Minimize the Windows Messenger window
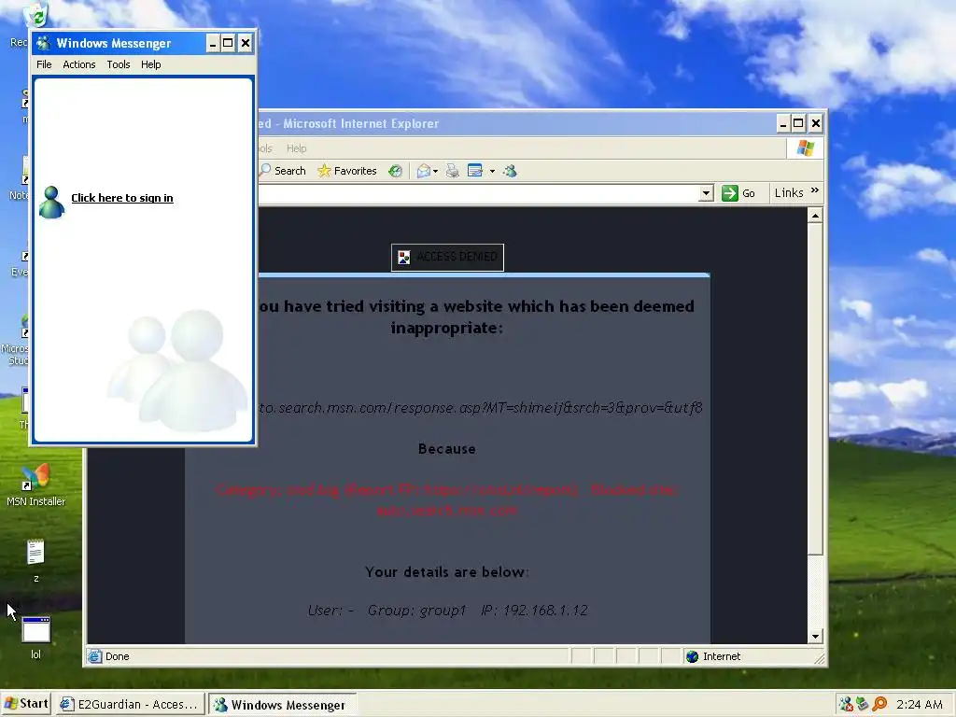 212,43
